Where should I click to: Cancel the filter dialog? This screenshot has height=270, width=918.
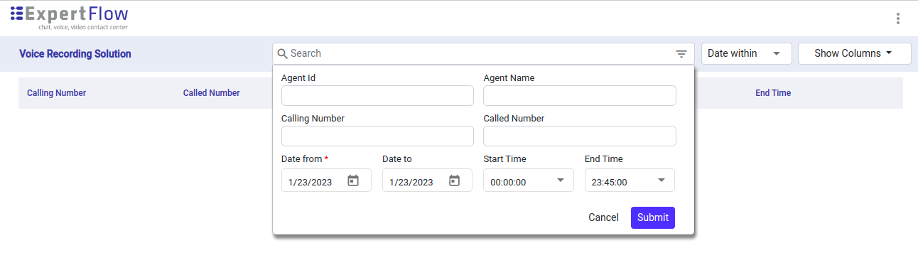[603, 217]
